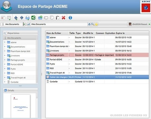Click the Détails panel scrollbar

tap(37, 96)
